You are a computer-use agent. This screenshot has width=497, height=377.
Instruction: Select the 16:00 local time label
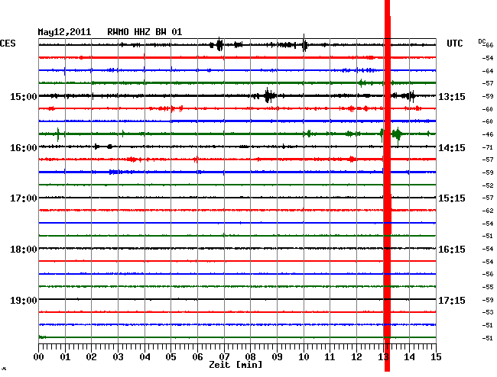[x=24, y=148]
